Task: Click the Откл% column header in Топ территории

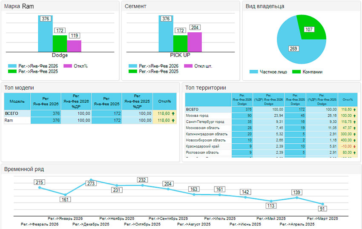Action: (348, 99)
